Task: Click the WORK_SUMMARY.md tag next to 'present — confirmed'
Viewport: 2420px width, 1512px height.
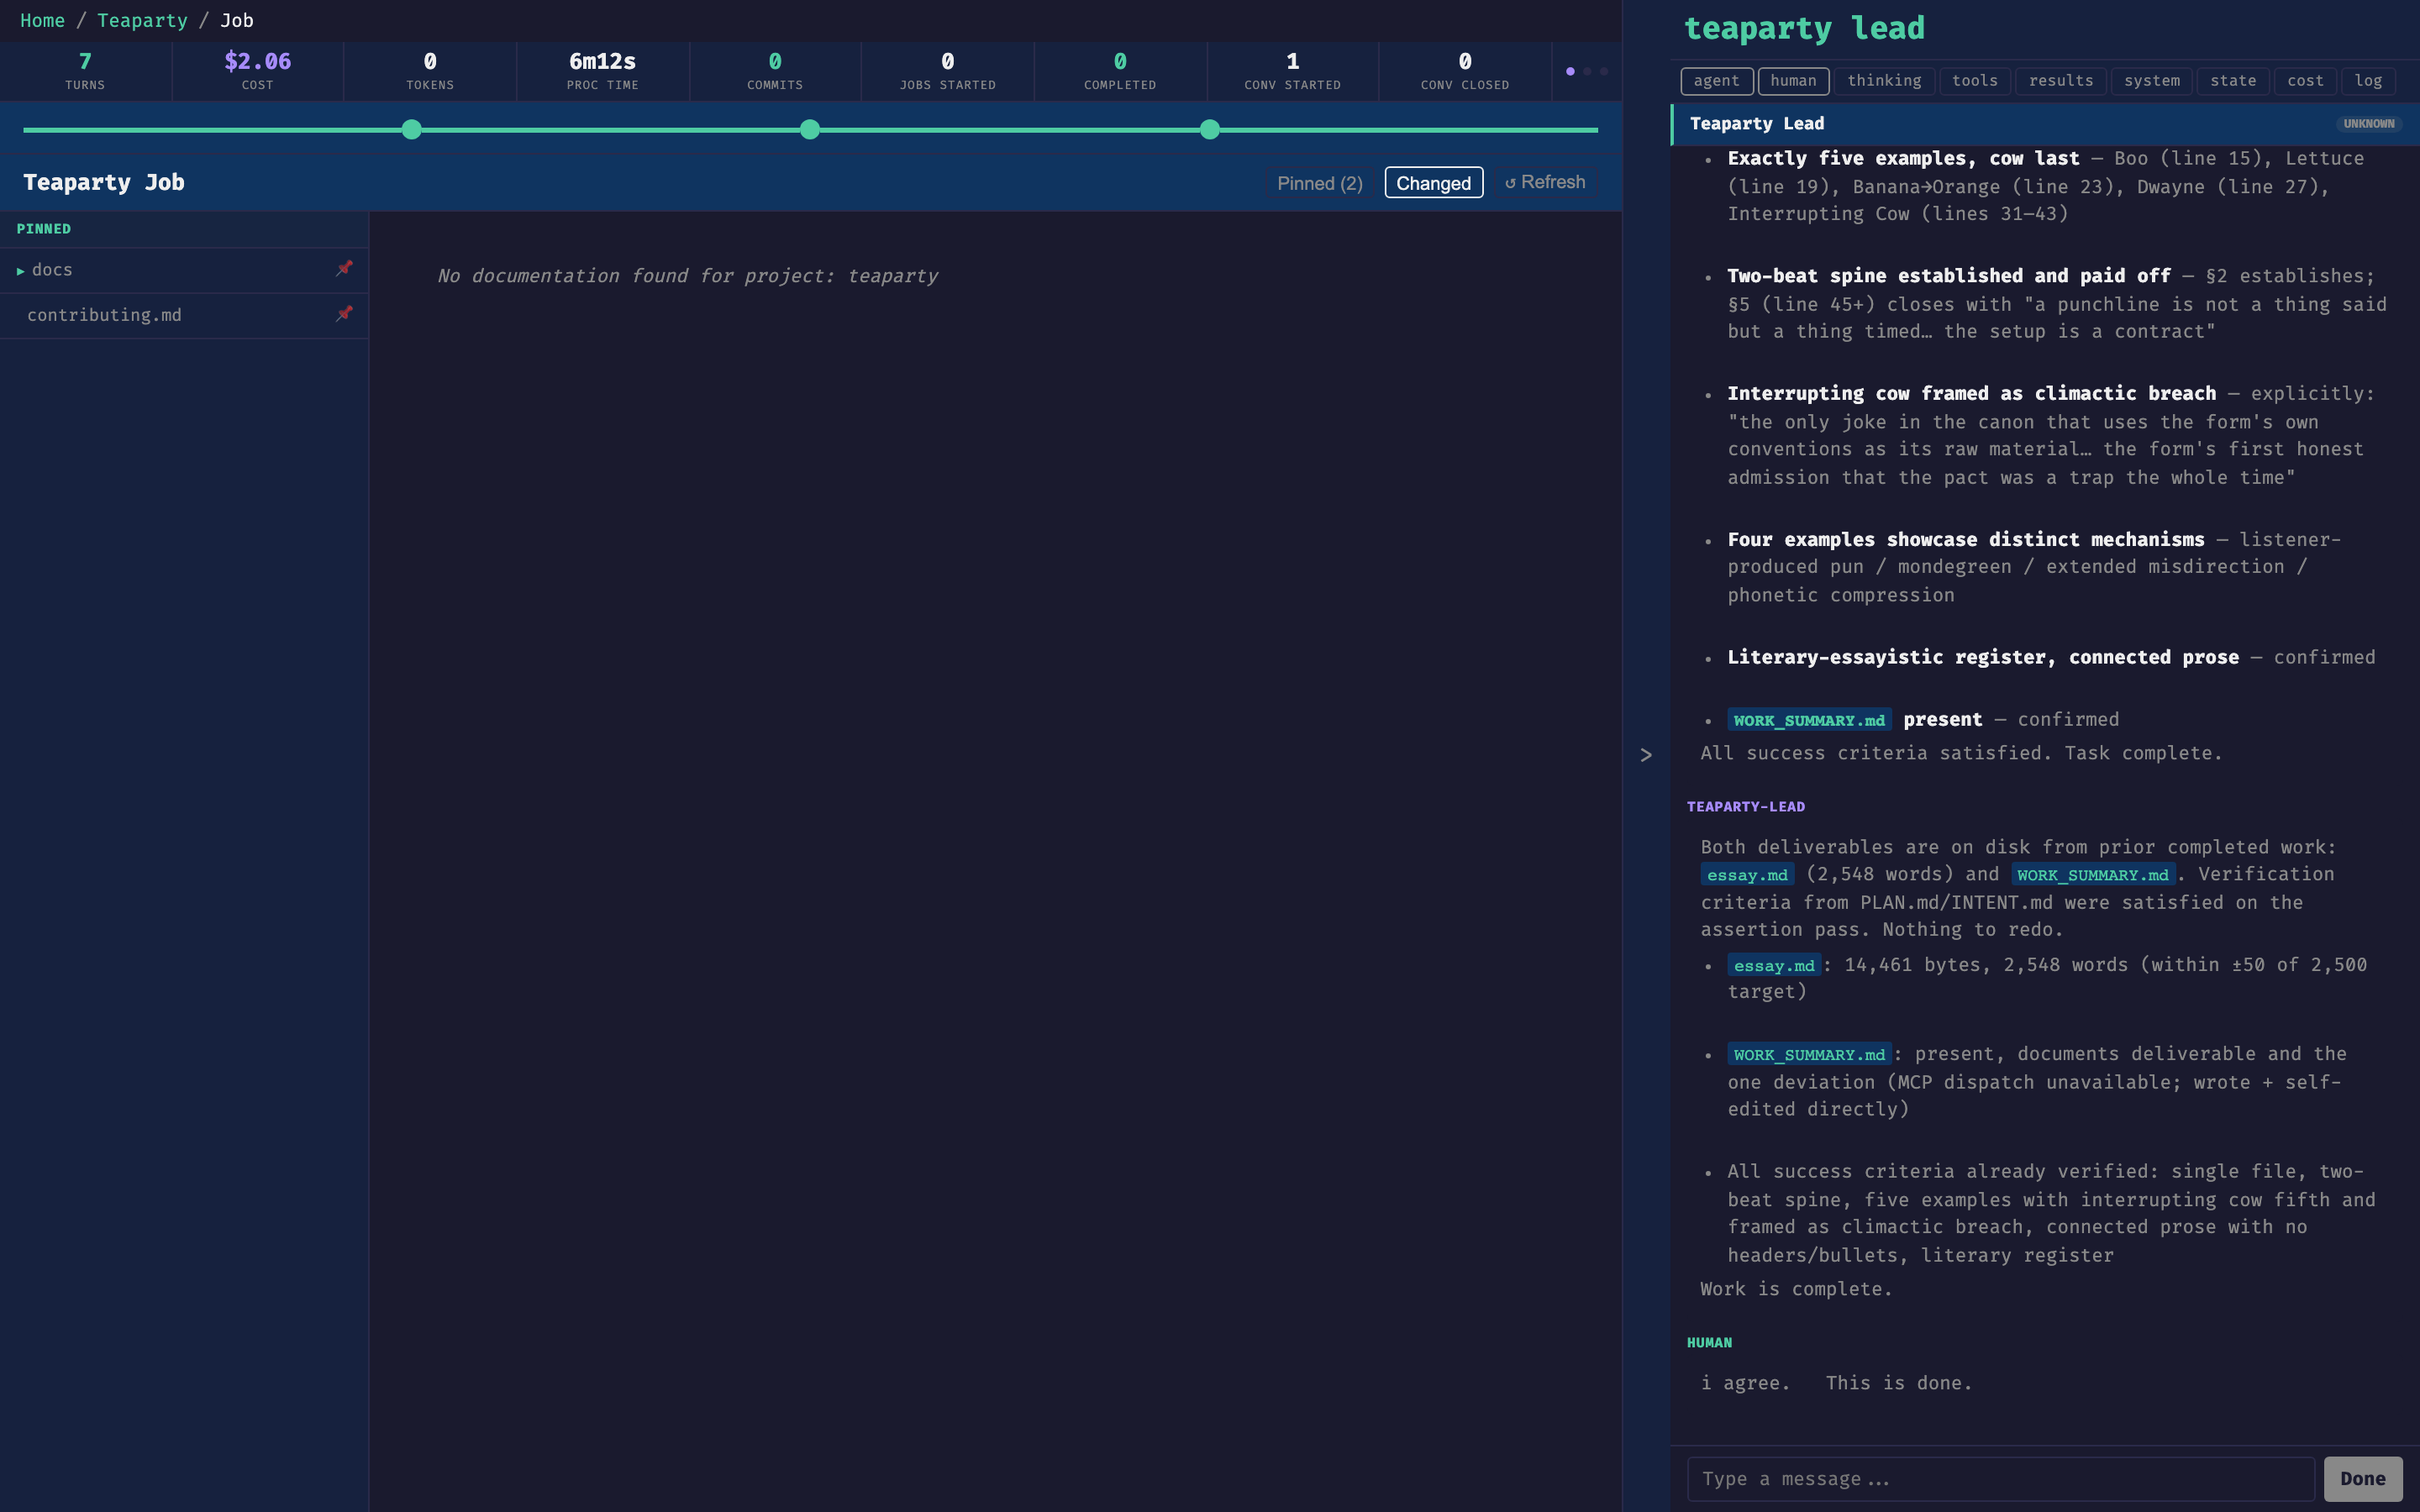Action: click(x=1809, y=720)
